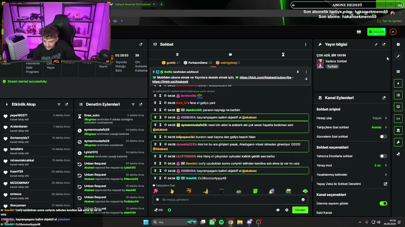Pick the green halo Pepe emote
Viewport: 405px width, 227px height.
tap(305, 191)
